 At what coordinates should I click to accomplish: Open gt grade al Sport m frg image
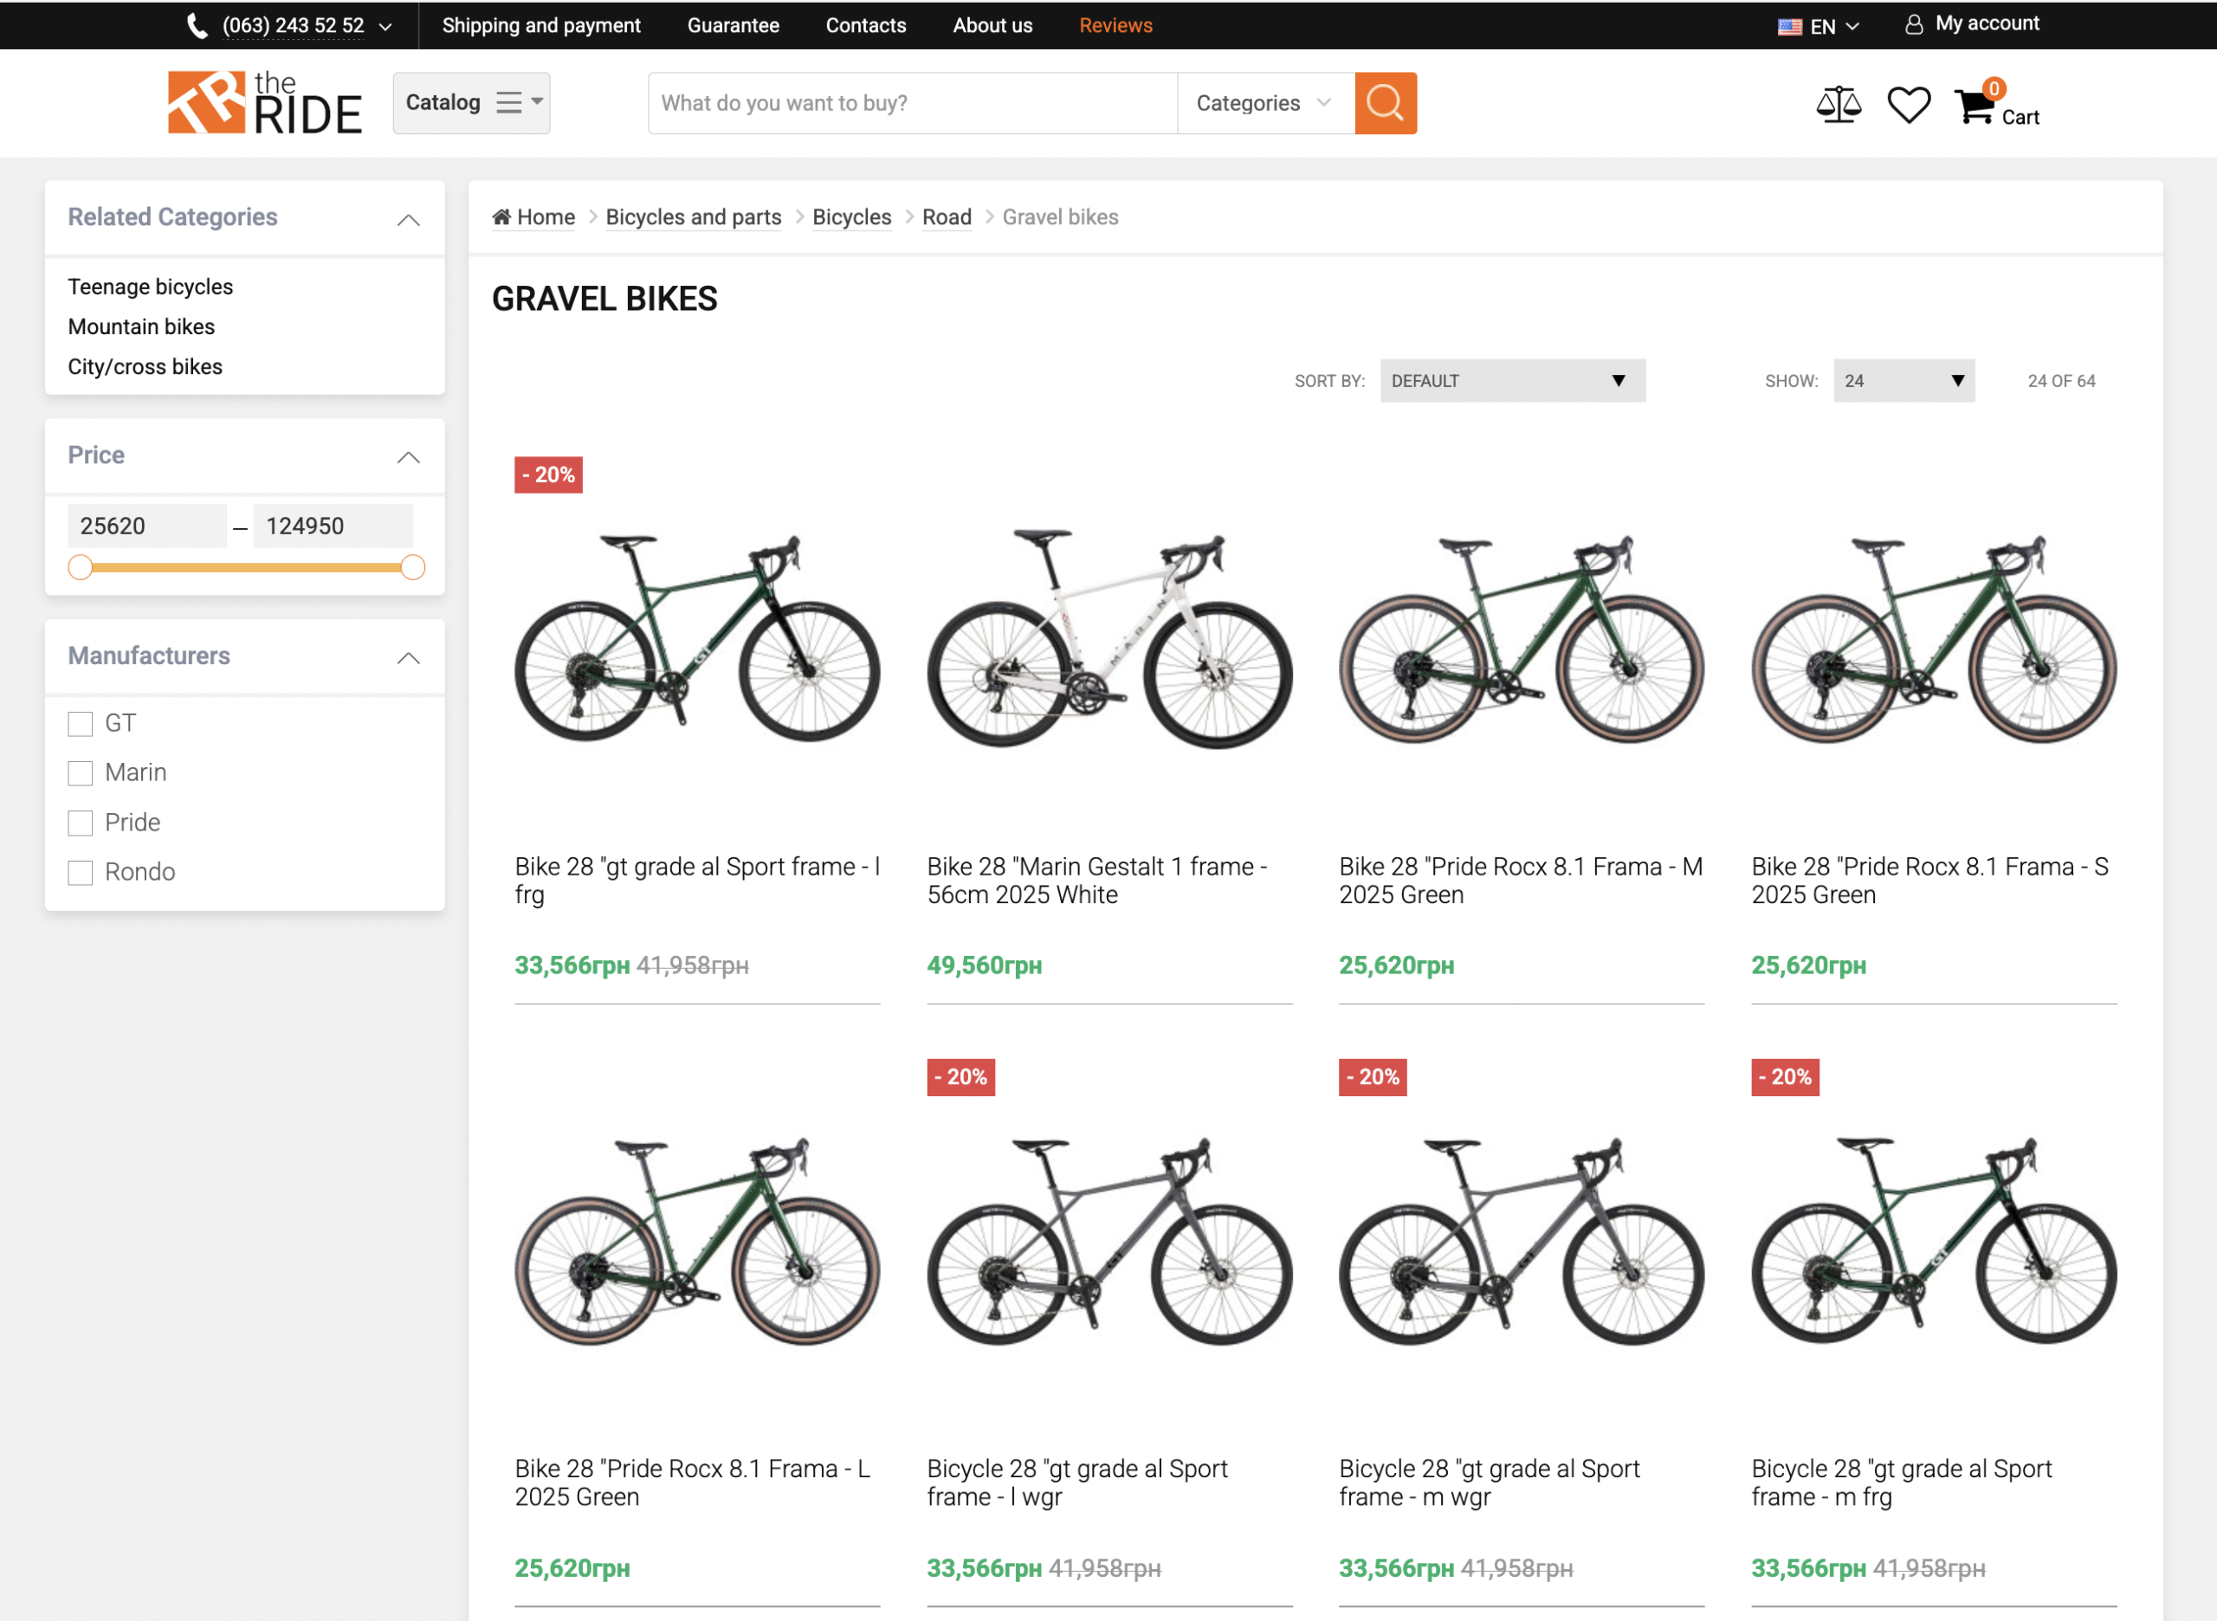pos(1933,1241)
